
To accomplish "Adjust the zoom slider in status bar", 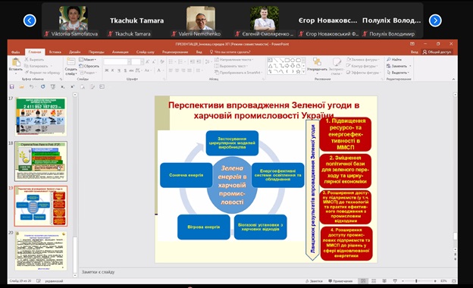I will coord(416,280).
